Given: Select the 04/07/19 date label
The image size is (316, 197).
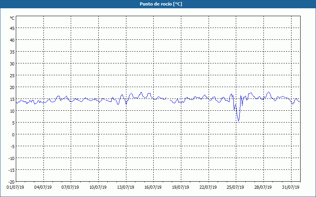Looking at the screenshot, I should click(43, 187).
